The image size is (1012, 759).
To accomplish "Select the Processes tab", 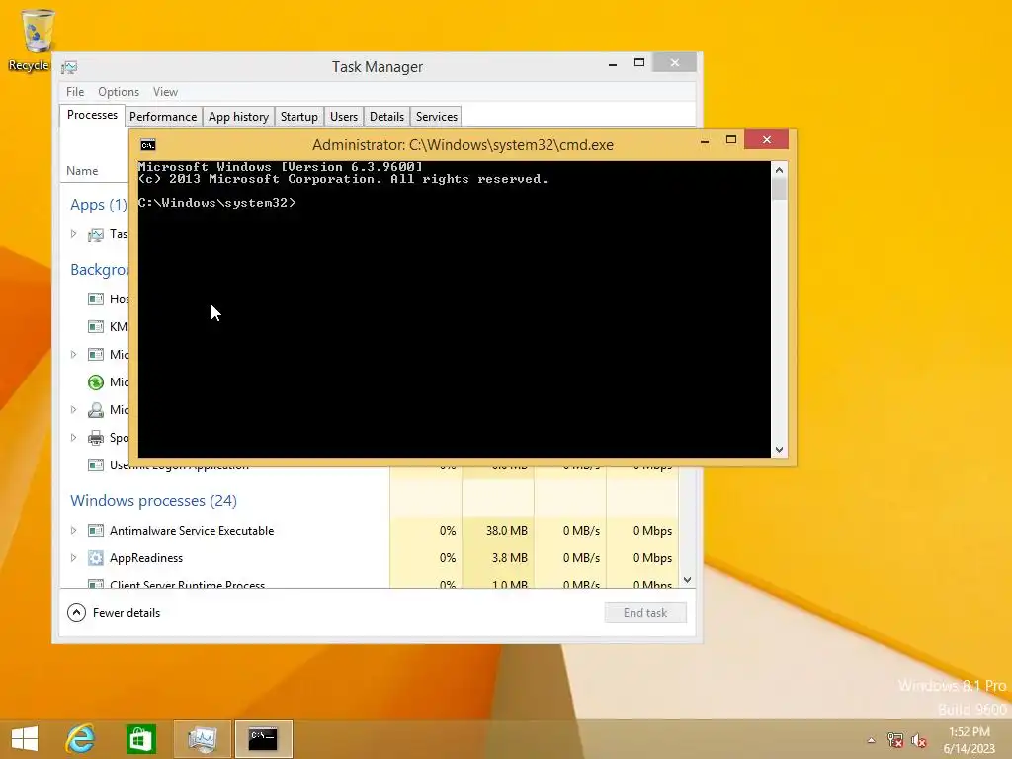I will (92, 115).
